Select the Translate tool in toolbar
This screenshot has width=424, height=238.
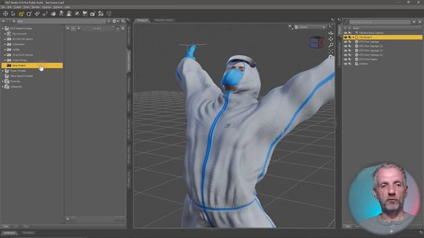point(37,13)
